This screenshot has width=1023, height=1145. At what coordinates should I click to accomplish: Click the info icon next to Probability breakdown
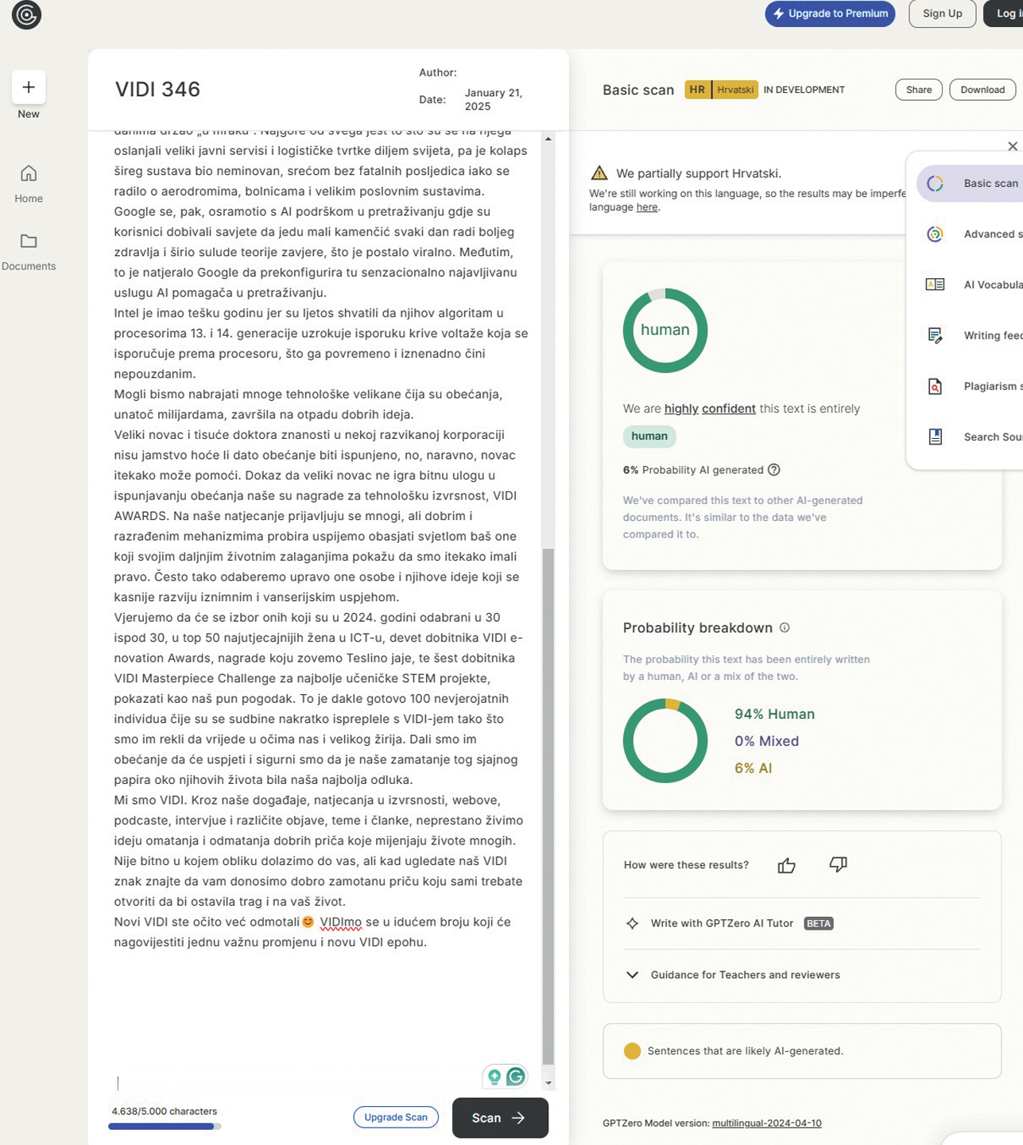point(785,627)
